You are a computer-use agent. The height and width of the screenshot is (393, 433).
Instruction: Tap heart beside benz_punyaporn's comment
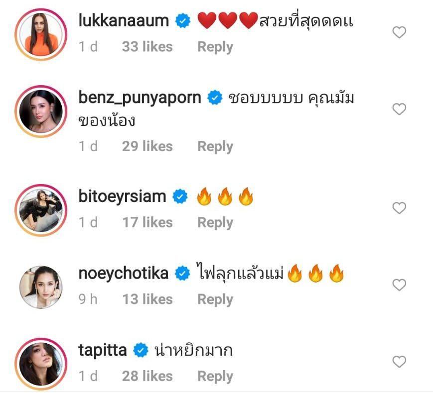click(x=399, y=109)
